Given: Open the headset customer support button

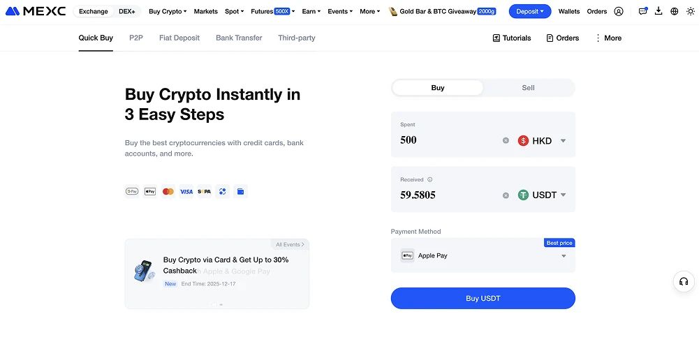Looking at the screenshot, I should click(684, 281).
